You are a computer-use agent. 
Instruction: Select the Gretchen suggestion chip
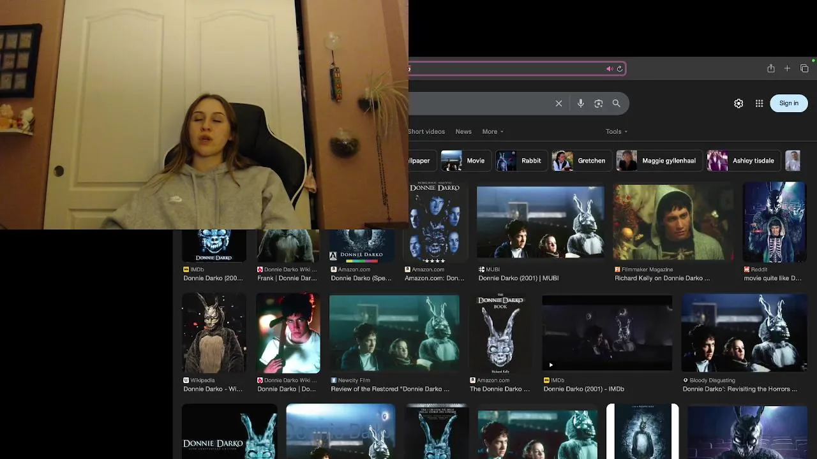[x=581, y=161]
